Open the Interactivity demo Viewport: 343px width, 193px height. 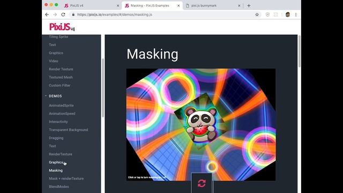point(58,122)
